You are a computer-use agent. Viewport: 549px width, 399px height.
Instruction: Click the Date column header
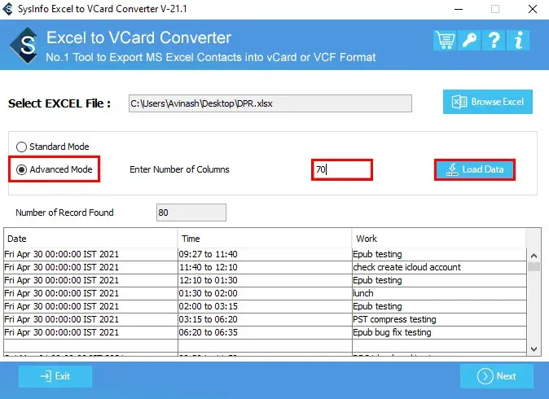click(x=90, y=239)
